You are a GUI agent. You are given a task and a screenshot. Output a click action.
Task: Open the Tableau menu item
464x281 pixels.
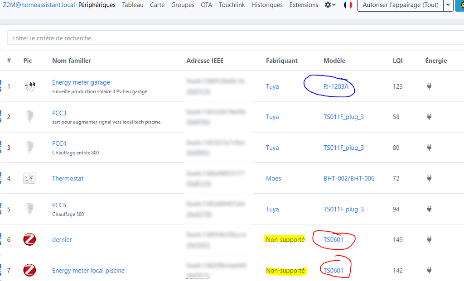tap(133, 5)
